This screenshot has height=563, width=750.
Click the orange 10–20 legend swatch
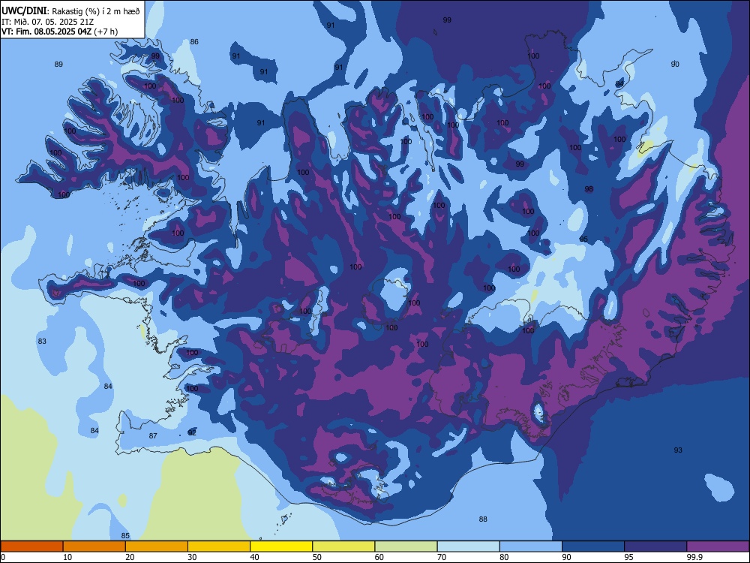click(94, 546)
